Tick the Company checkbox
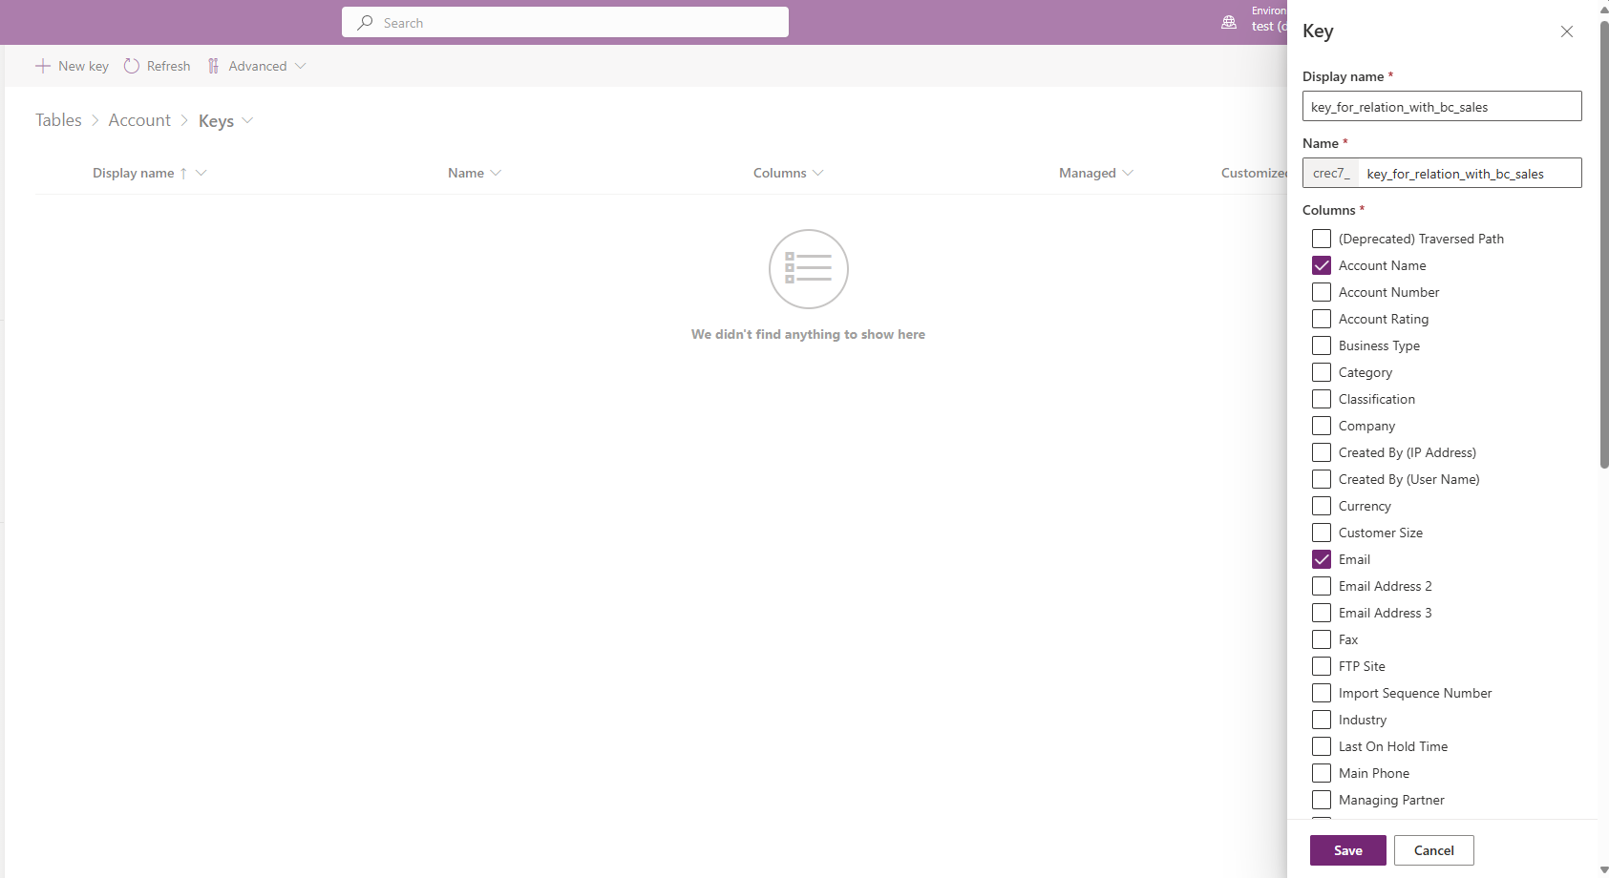1609x878 pixels. [1322, 426]
